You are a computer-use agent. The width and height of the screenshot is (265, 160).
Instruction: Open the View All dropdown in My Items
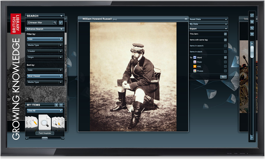pos(45,111)
